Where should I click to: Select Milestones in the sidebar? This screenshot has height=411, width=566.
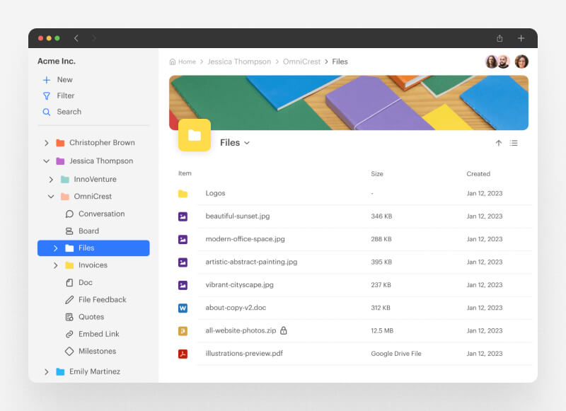(x=97, y=351)
